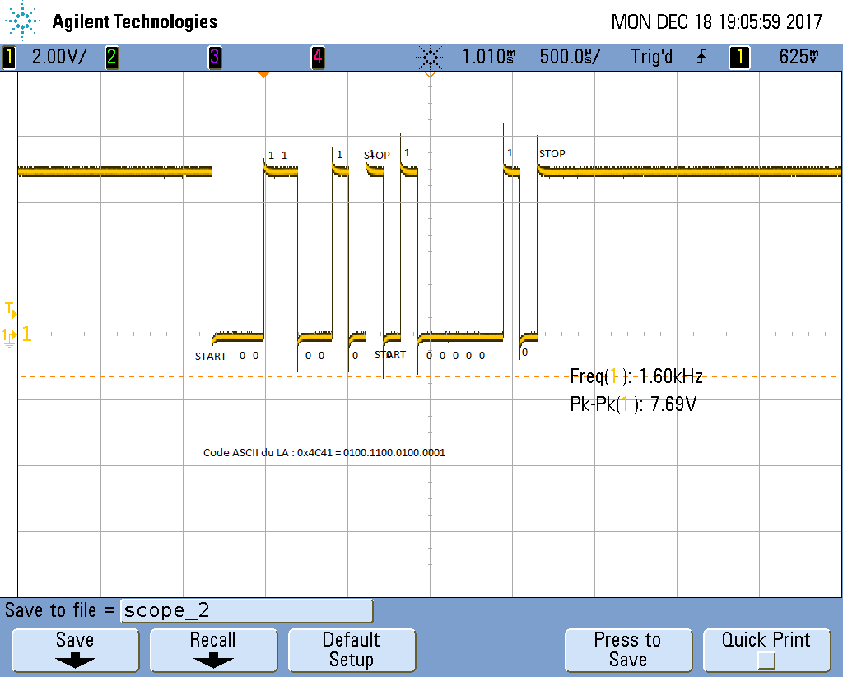Click the Trig'd status indicator
Image resolution: width=843 pixels, height=677 pixels.
[x=651, y=58]
